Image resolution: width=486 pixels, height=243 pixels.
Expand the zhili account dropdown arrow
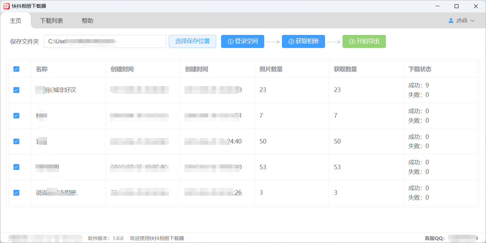click(x=472, y=21)
